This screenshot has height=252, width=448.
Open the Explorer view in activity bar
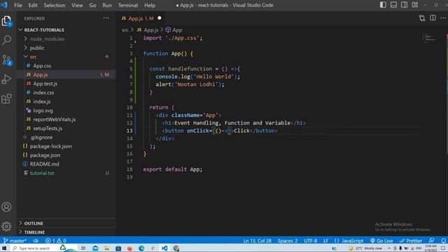[x=6, y=21]
